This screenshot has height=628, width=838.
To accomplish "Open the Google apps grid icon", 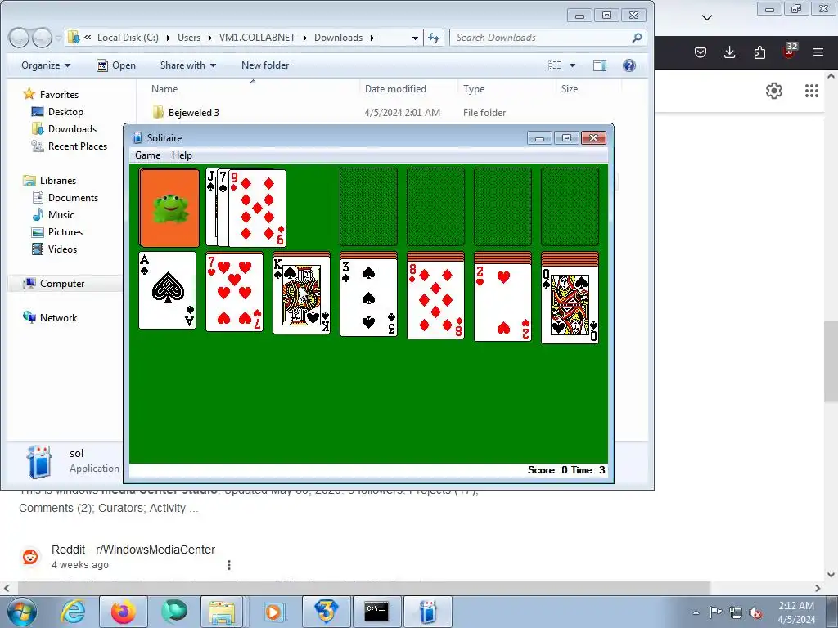I will click(x=812, y=91).
